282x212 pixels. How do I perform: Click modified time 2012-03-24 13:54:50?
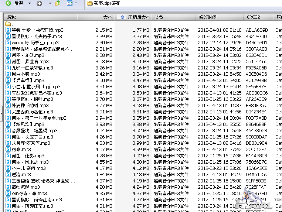click(x=220, y=74)
